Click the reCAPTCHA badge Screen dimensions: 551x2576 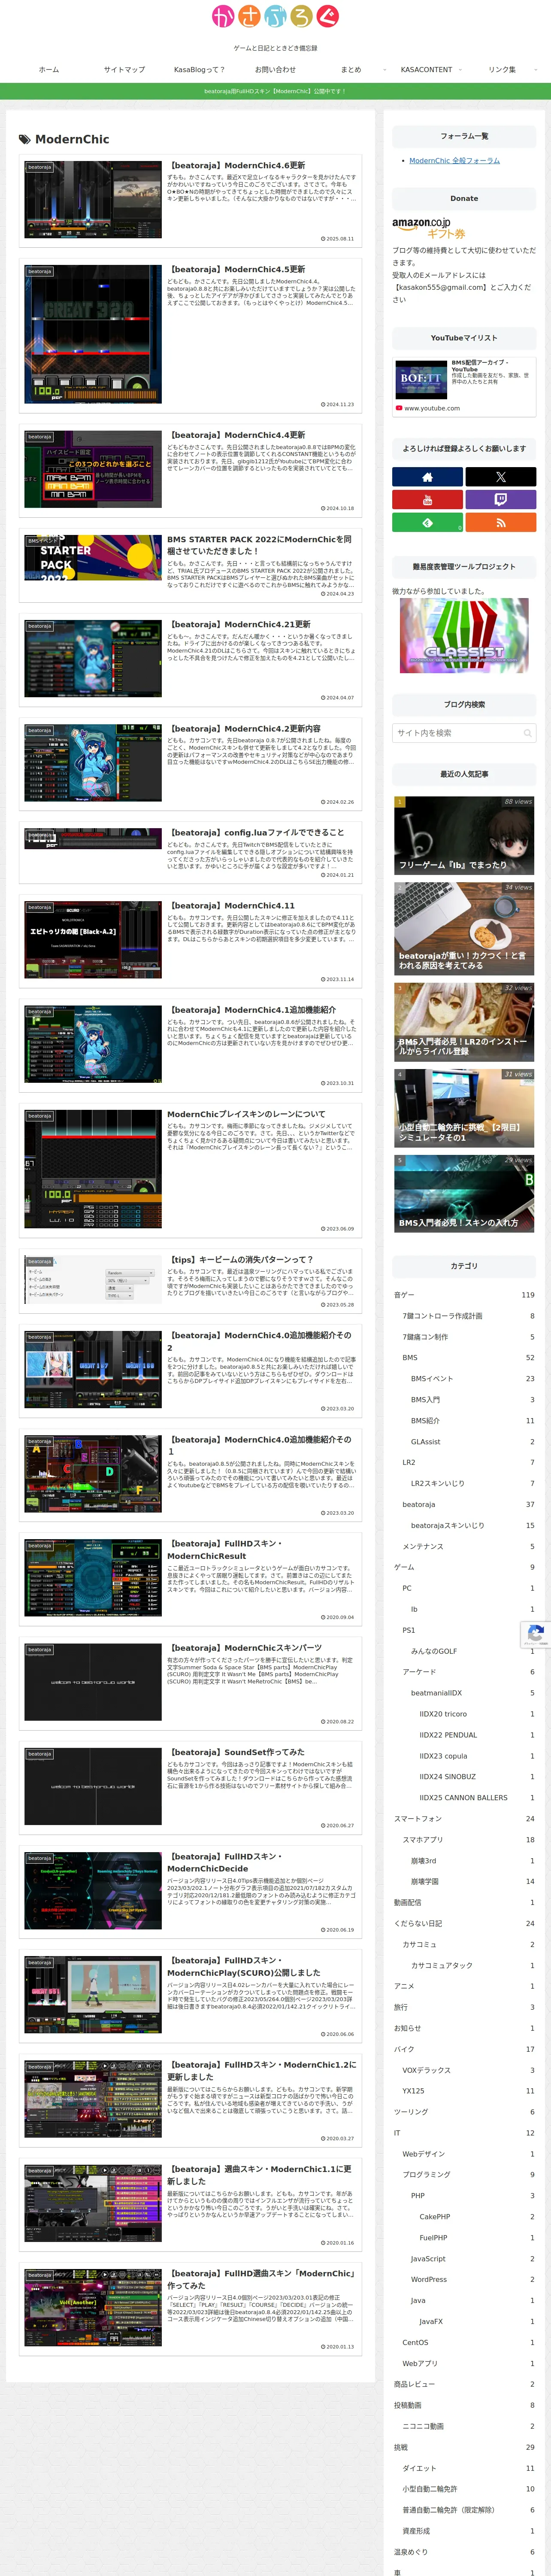click(x=536, y=1635)
